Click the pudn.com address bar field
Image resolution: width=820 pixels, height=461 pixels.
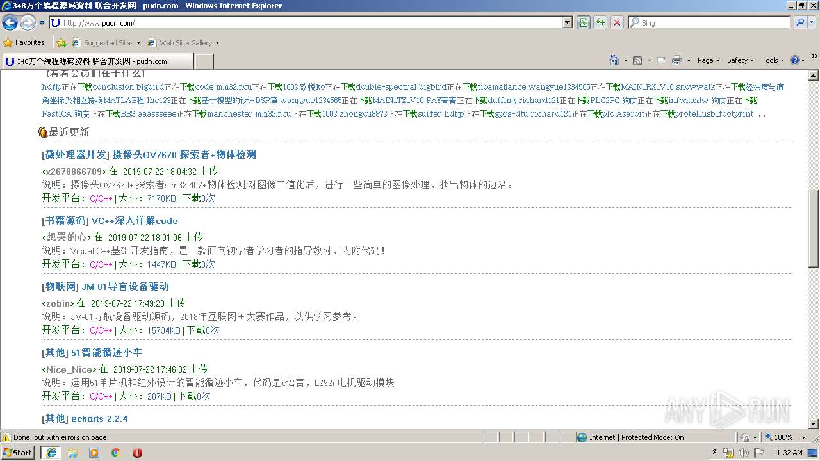coord(306,23)
